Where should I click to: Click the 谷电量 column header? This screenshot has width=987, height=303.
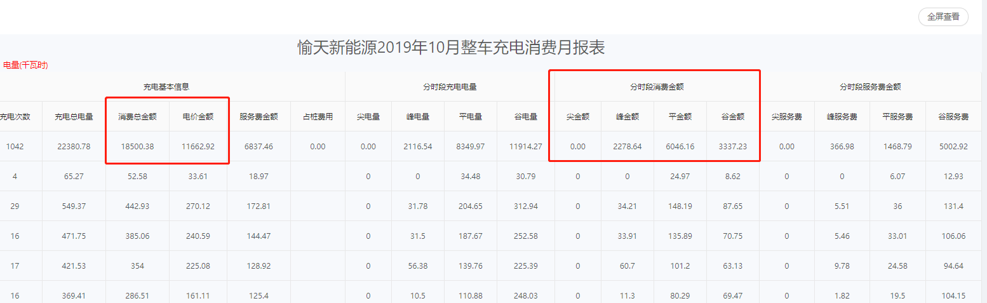tap(526, 117)
